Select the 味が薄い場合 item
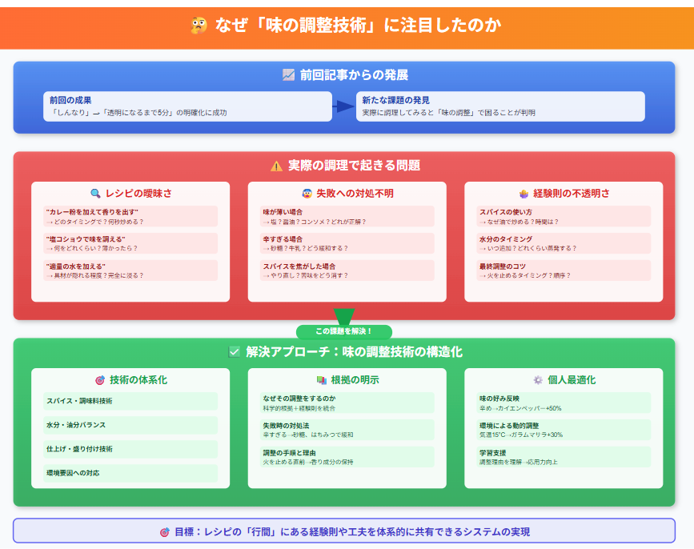 tap(347, 216)
